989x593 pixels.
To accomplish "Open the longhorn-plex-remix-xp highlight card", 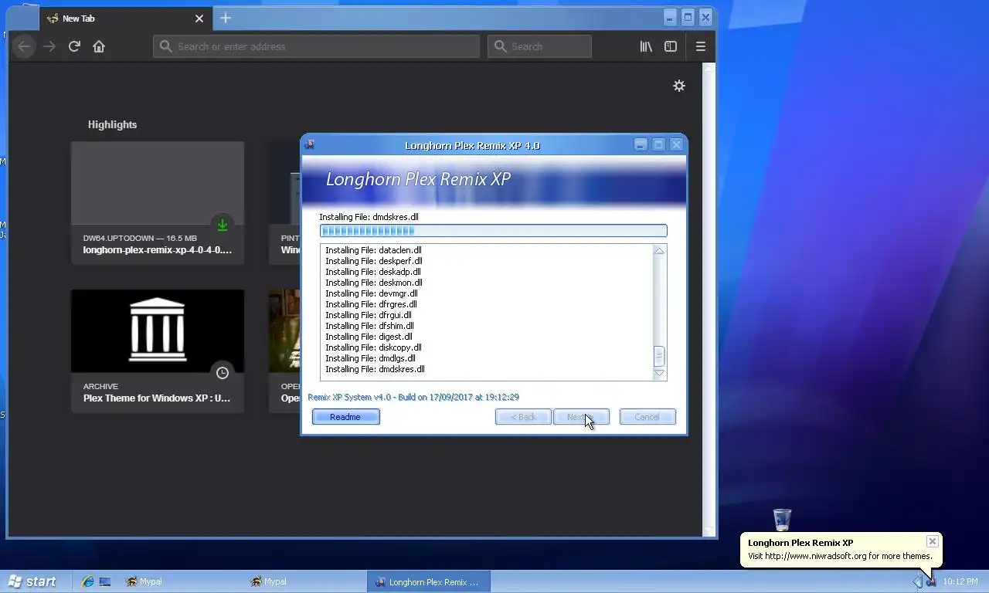I will point(158,203).
